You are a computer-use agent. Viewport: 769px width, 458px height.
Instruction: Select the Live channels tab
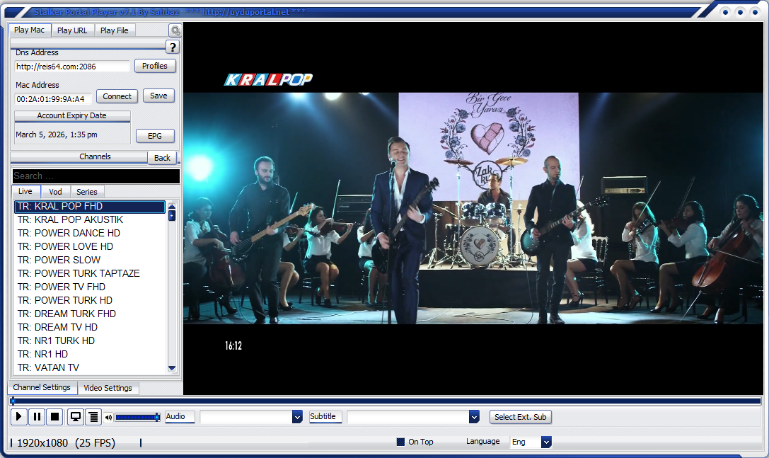25,191
